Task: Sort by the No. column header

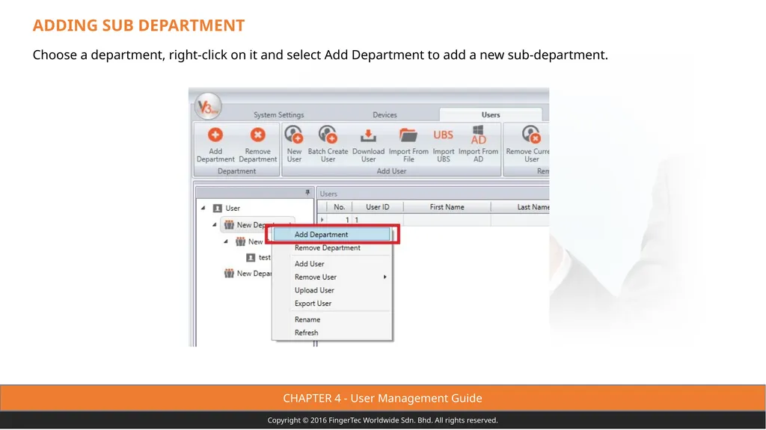Action: click(x=339, y=207)
